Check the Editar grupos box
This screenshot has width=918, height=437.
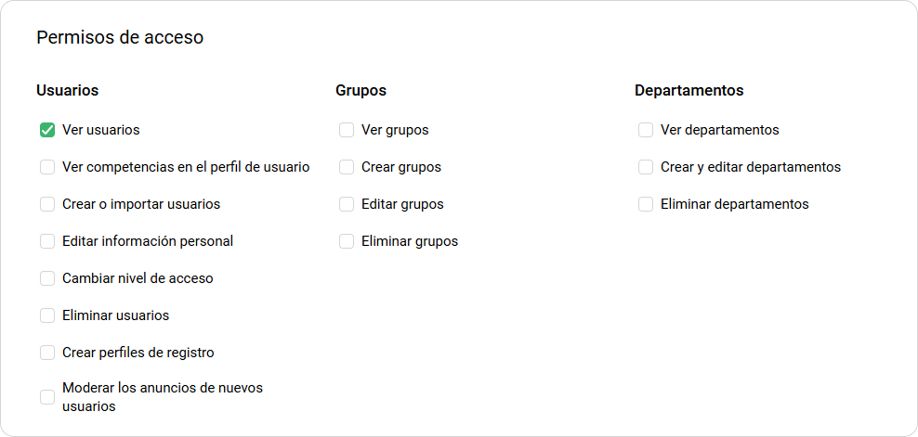(347, 204)
